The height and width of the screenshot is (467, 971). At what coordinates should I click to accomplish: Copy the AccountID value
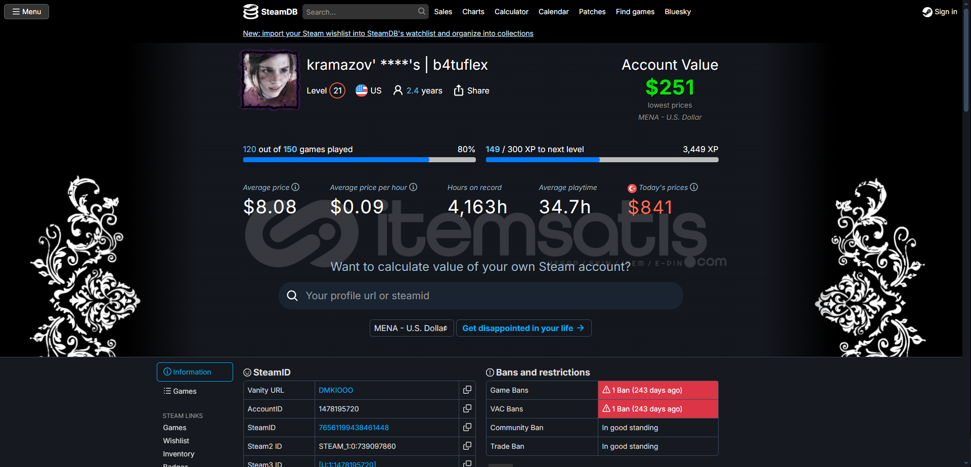click(467, 408)
